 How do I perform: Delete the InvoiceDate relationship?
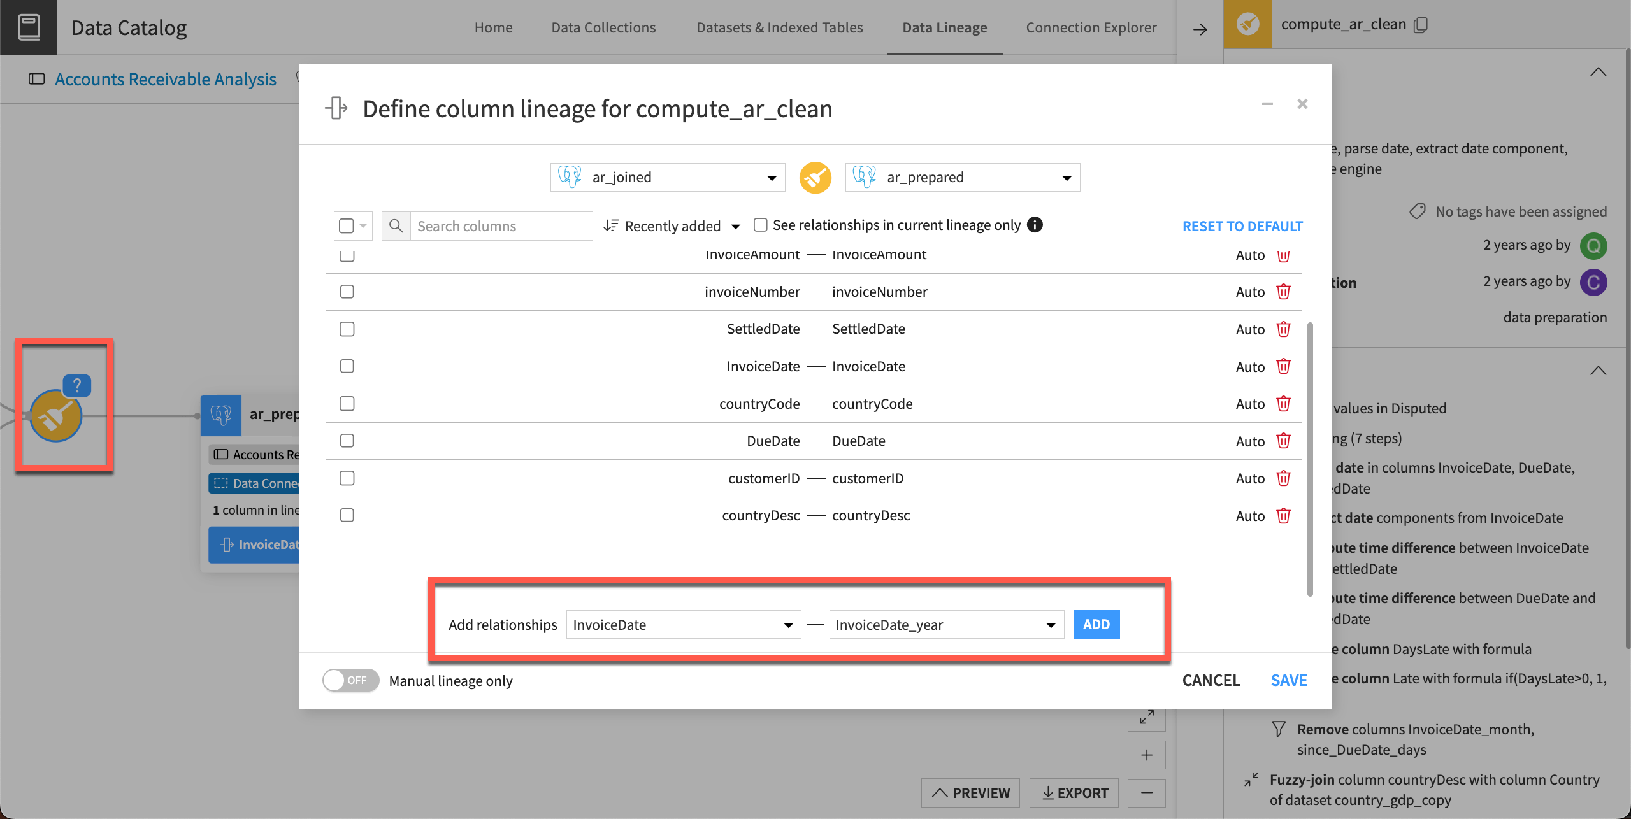coord(1283,366)
